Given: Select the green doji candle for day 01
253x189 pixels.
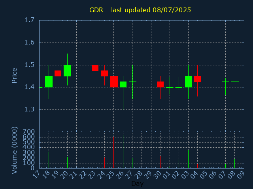Looking at the screenshot, I should click(x=170, y=87).
